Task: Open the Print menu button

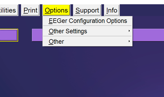Action: pyautogui.click(x=30, y=10)
